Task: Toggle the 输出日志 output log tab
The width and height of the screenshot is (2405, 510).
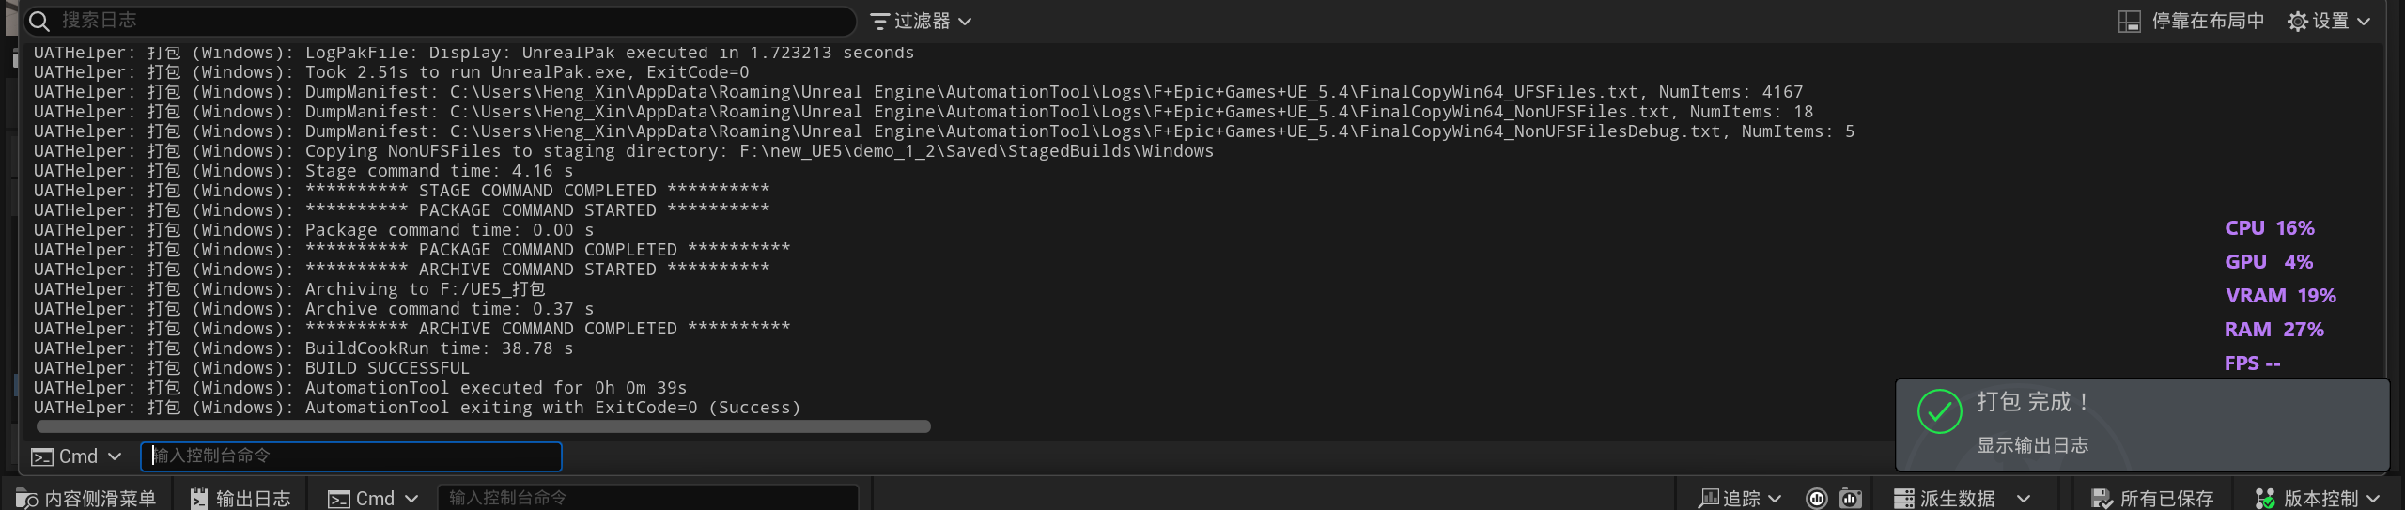Action: (x=241, y=499)
